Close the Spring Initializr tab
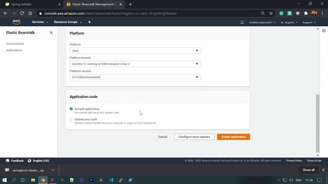The height and width of the screenshot is (184, 328). tap(59, 4)
